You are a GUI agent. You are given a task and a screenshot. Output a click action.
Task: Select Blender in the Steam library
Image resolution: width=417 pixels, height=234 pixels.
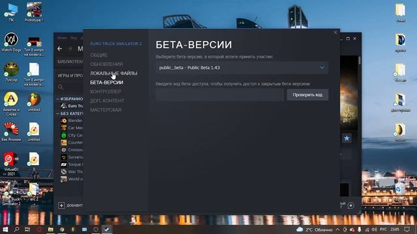click(x=72, y=120)
